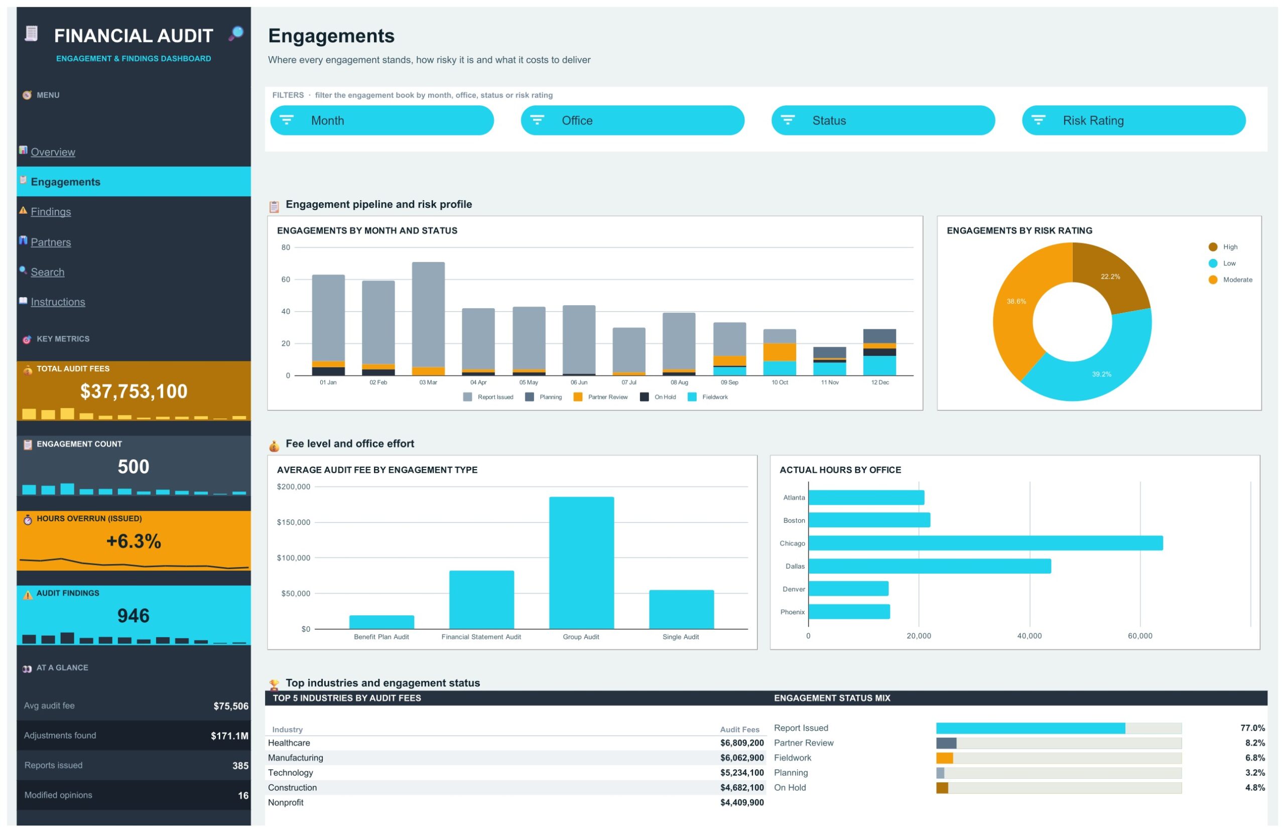The image size is (1285, 833).
Task: Click the Chicago actual hours bar
Action: (x=985, y=543)
